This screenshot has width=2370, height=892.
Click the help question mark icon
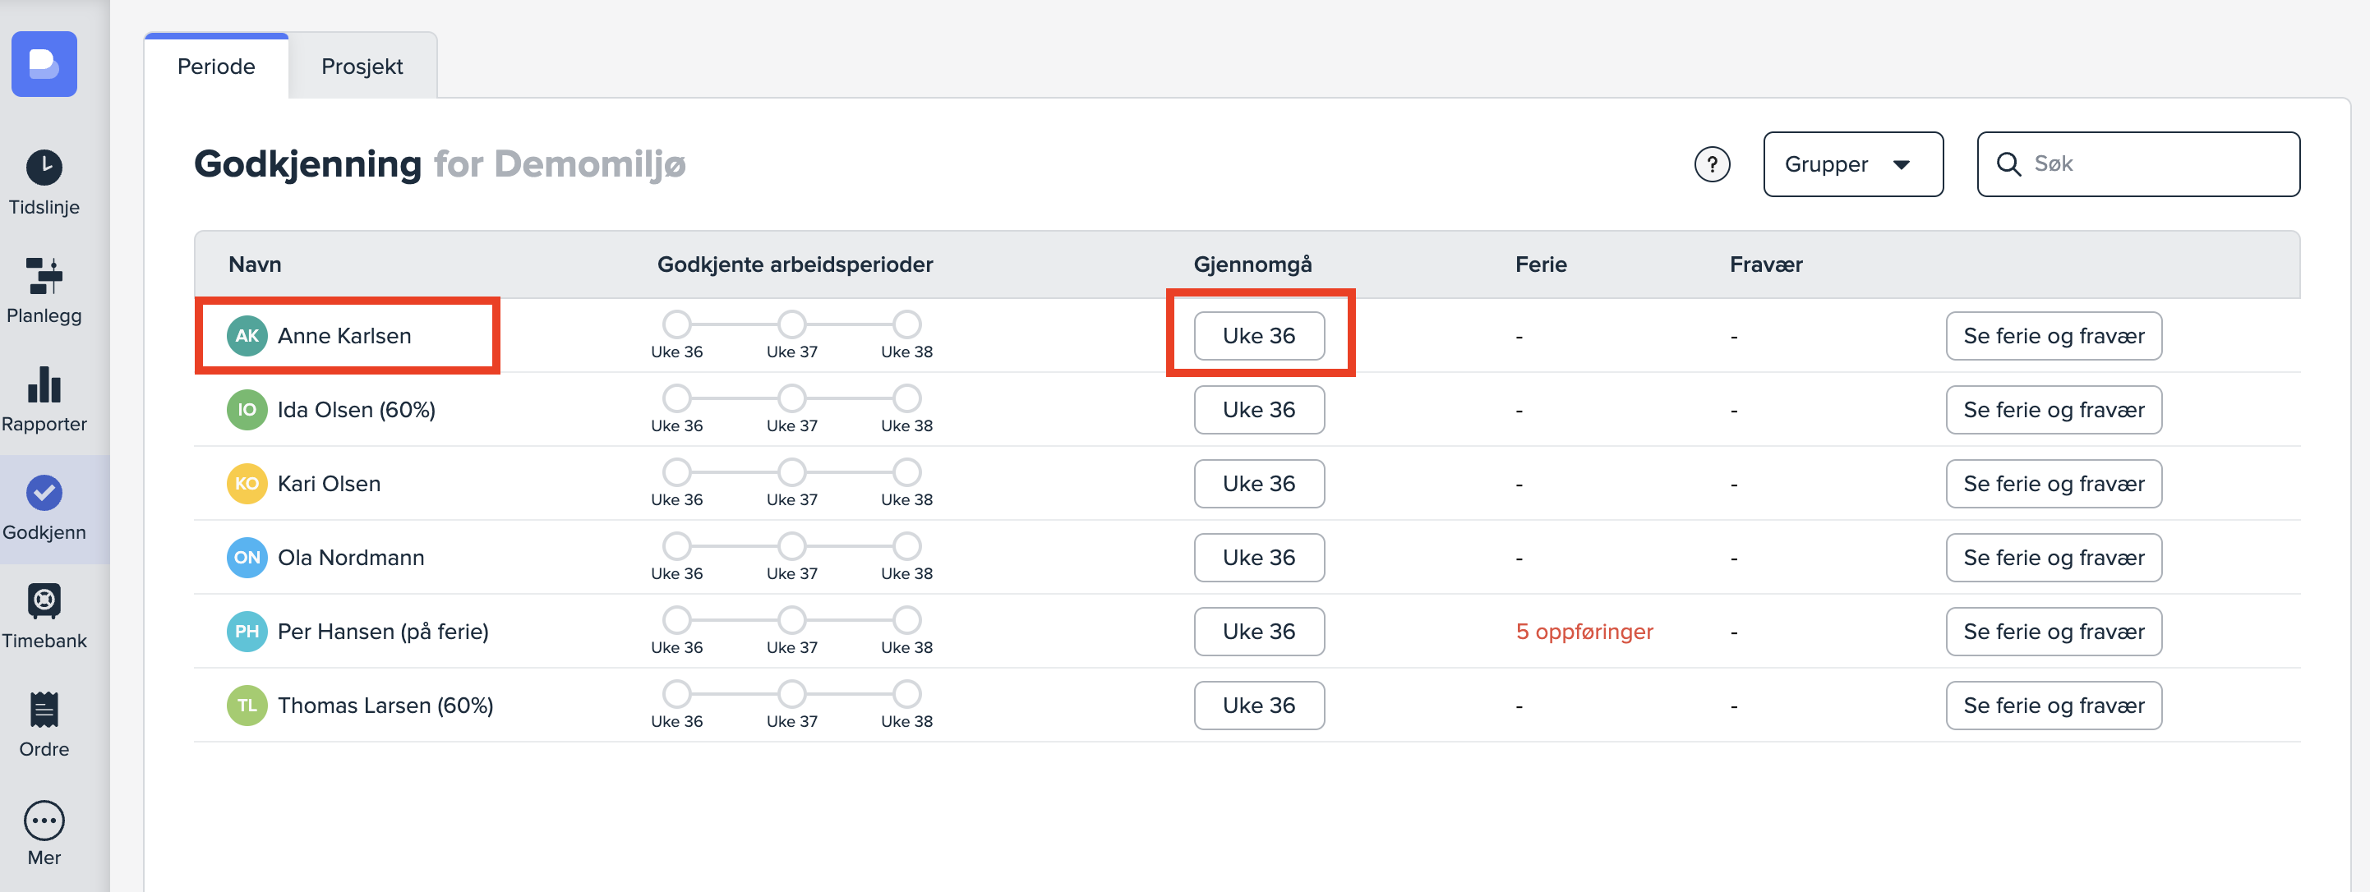tap(1711, 164)
